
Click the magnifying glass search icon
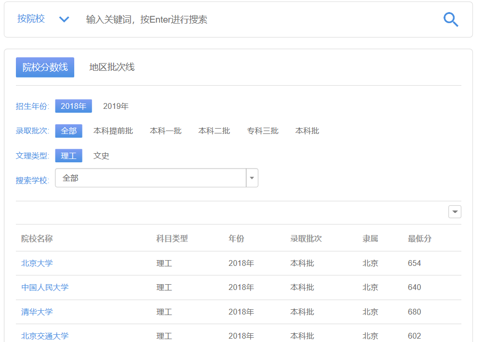450,20
